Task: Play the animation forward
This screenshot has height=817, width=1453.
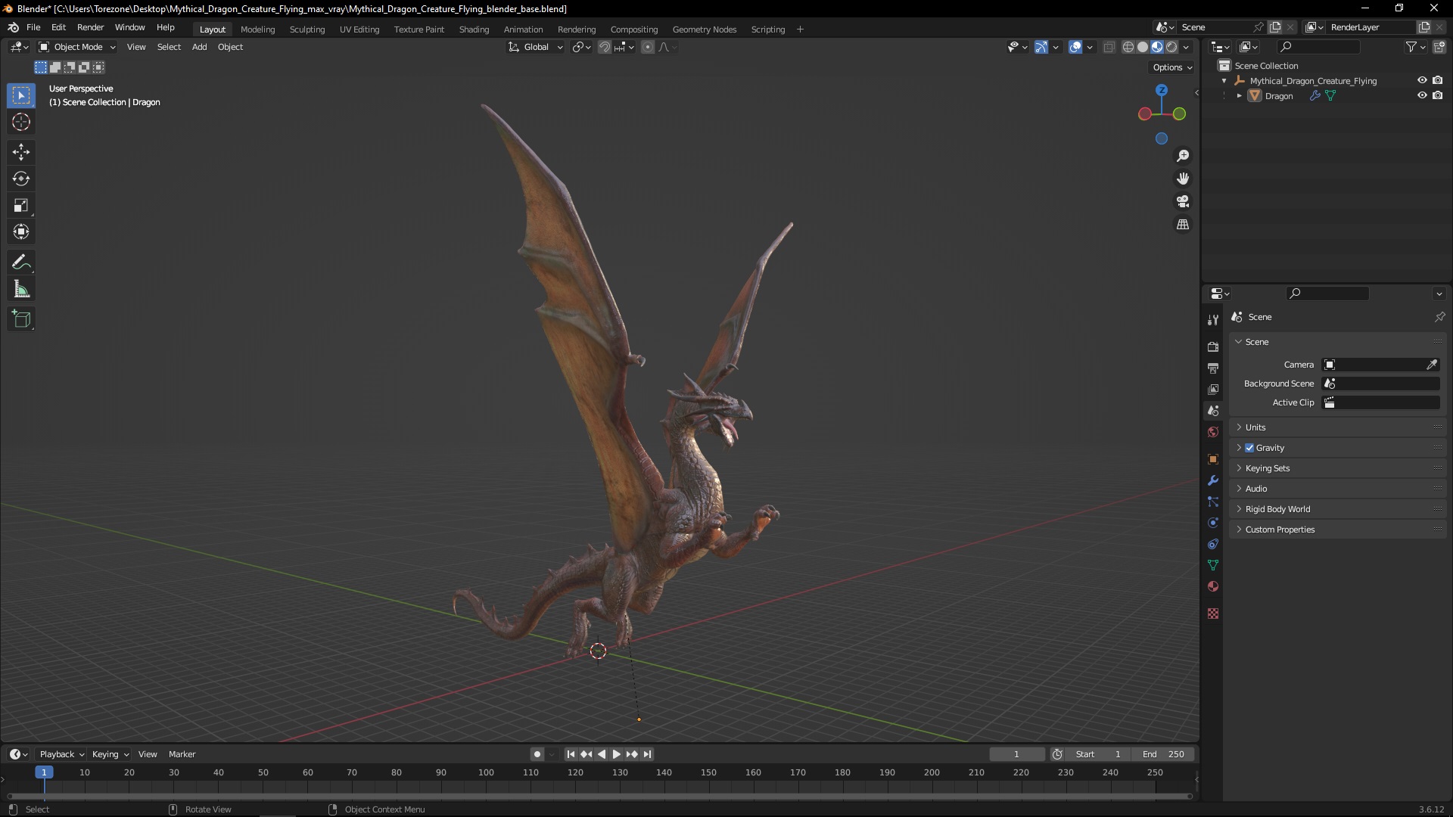Action: pyautogui.click(x=617, y=754)
